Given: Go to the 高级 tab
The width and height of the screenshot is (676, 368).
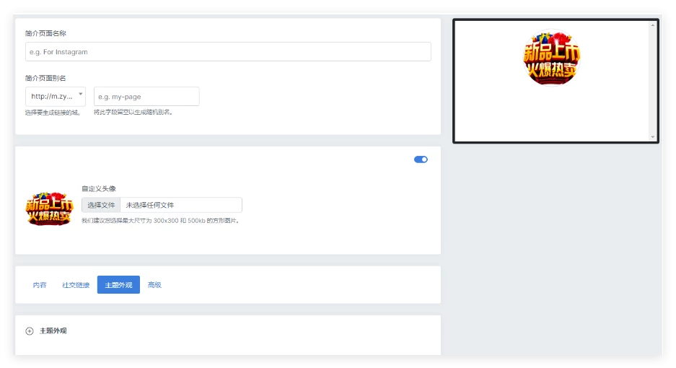Looking at the screenshot, I should [x=154, y=285].
